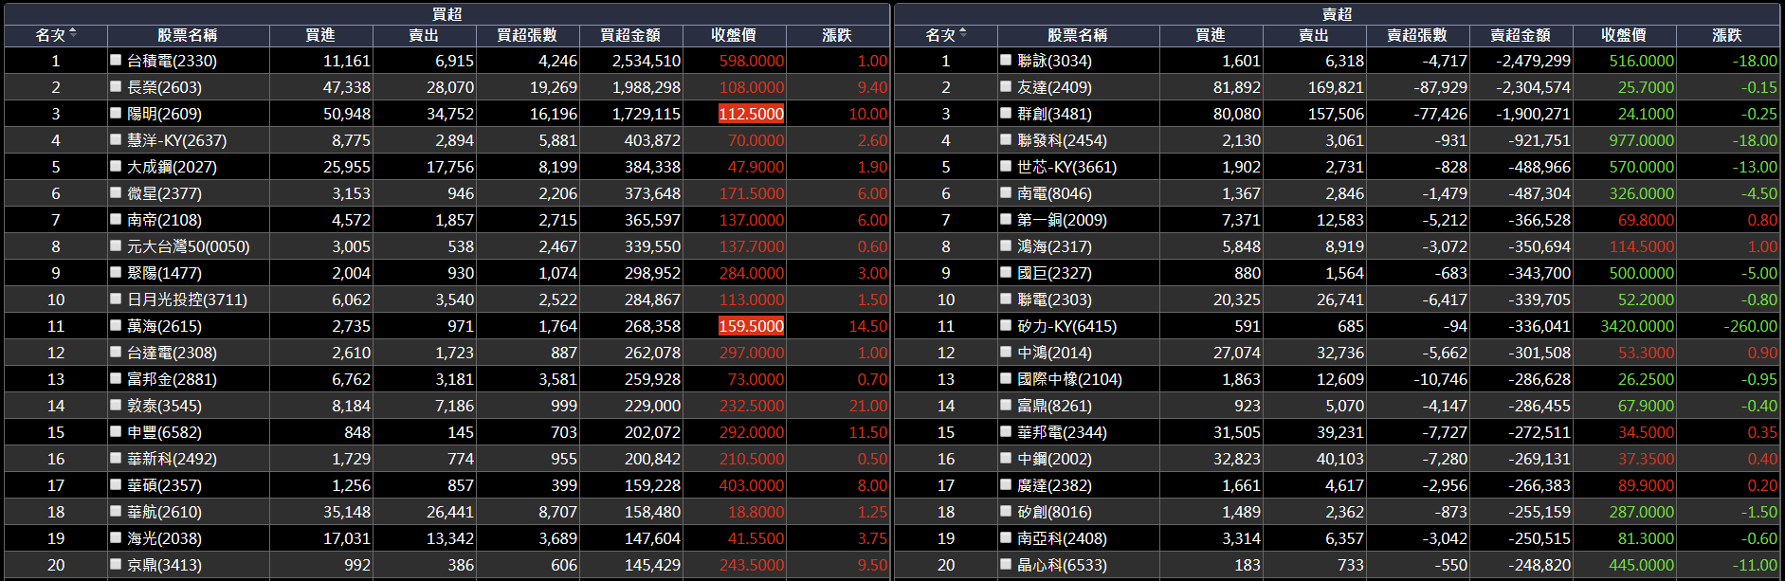Click 收盤價 header in the 賣超 table

coord(1624,35)
